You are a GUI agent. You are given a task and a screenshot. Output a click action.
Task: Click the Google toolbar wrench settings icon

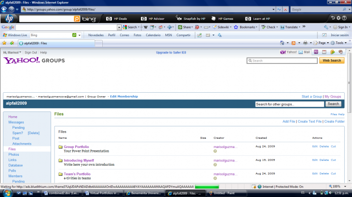pos(326,27)
